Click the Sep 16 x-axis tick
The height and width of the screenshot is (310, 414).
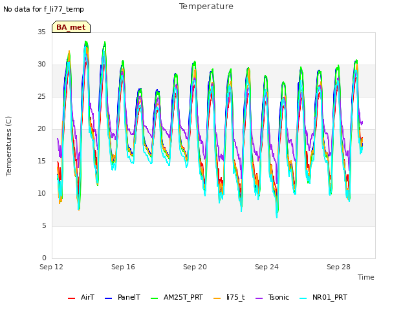click(123, 267)
